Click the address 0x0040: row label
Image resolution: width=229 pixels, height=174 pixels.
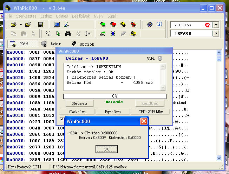[16, 103]
